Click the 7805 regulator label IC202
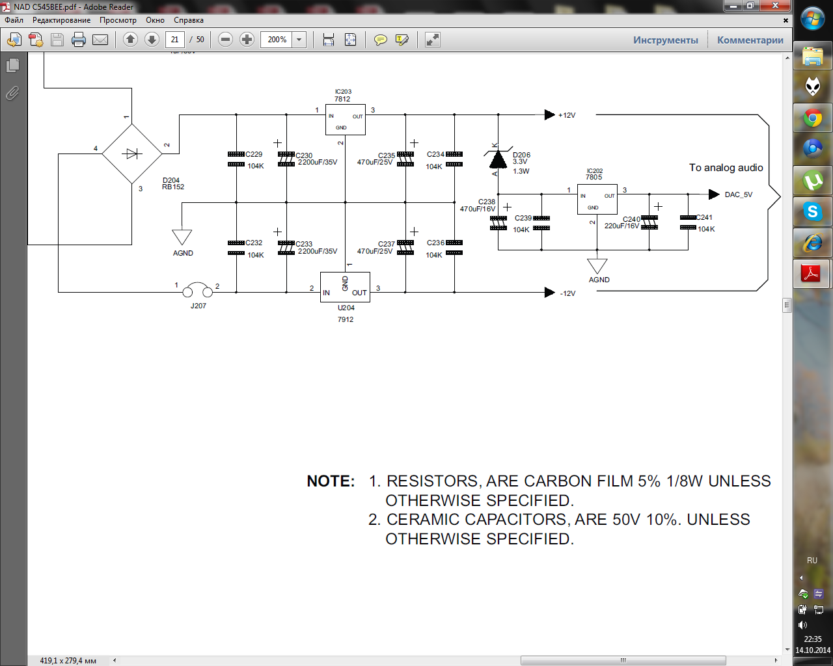Screen dimensions: 833x666 coord(594,174)
